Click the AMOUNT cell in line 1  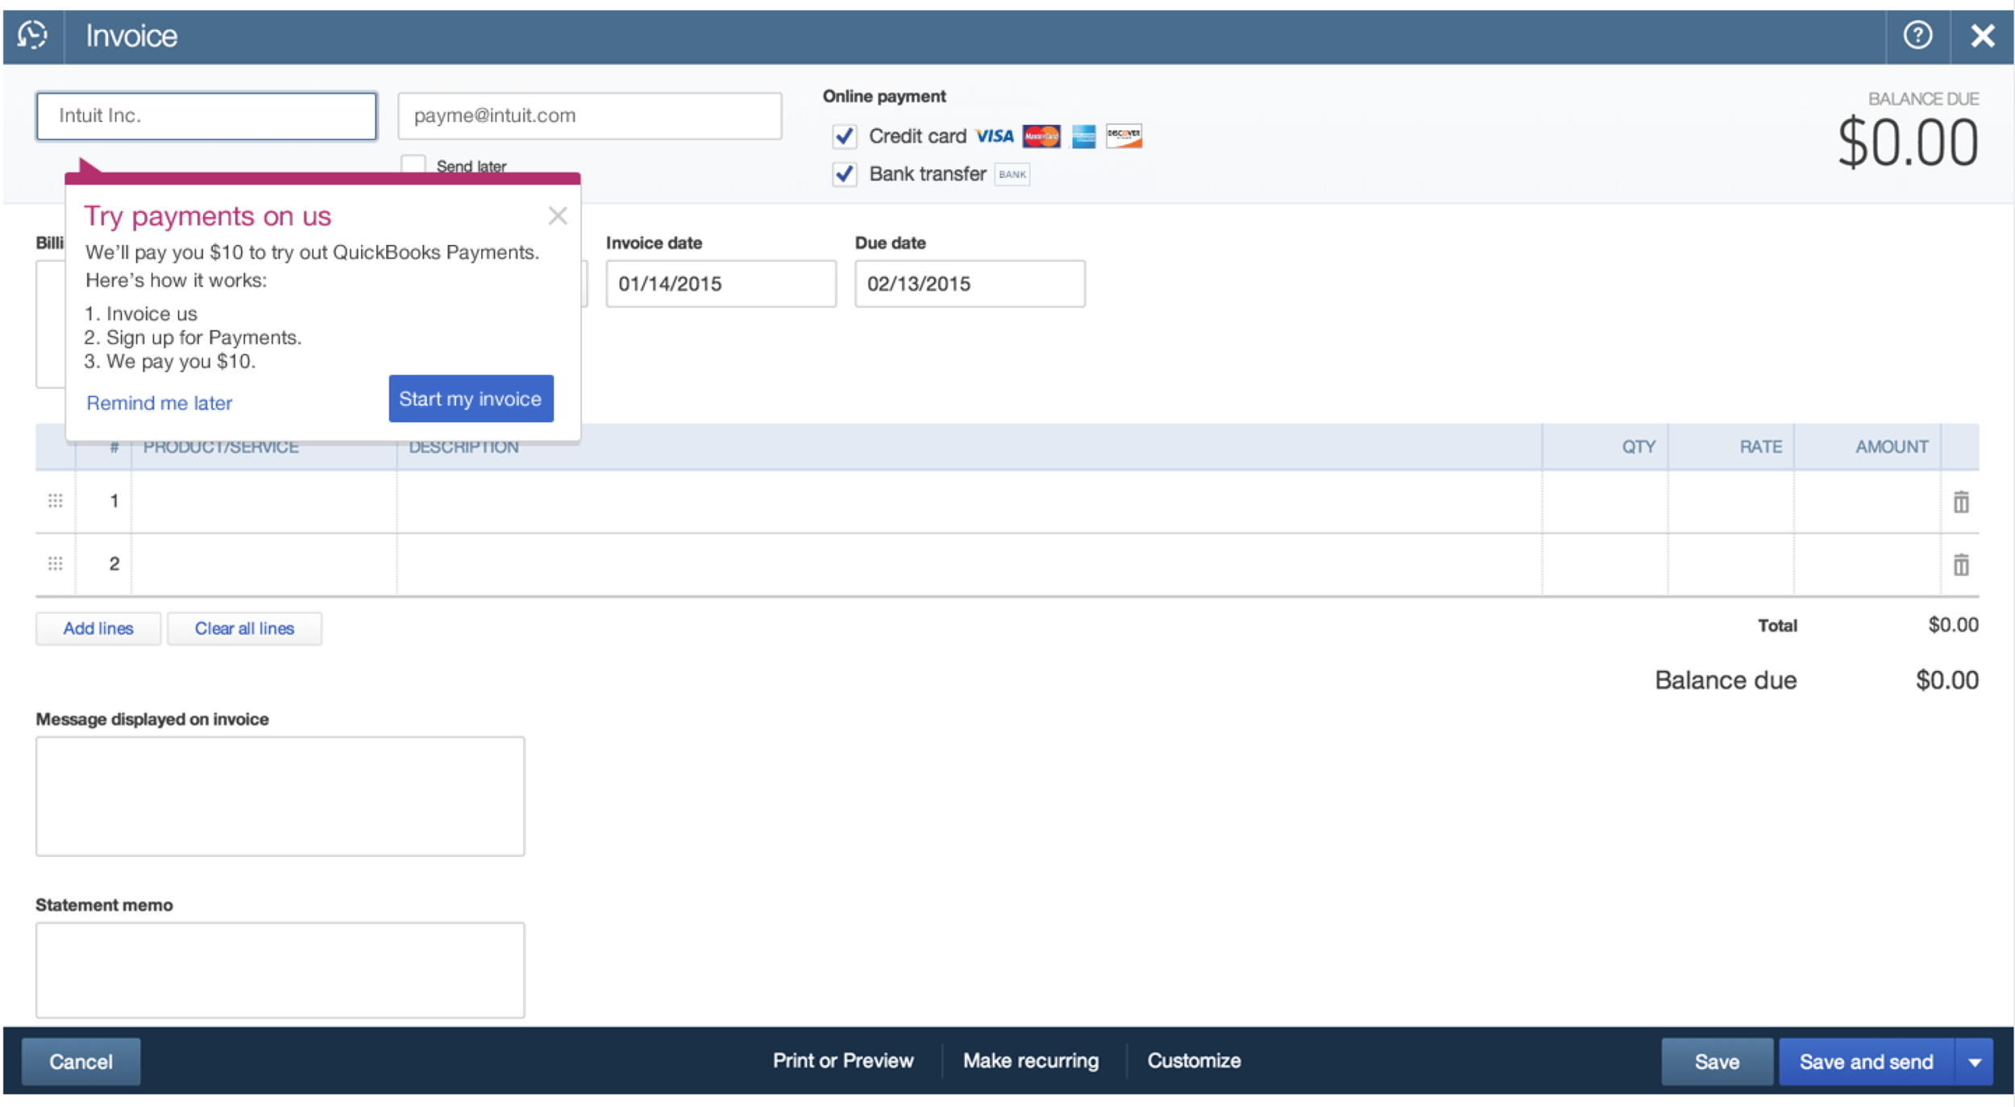[x=1867, y=501]
